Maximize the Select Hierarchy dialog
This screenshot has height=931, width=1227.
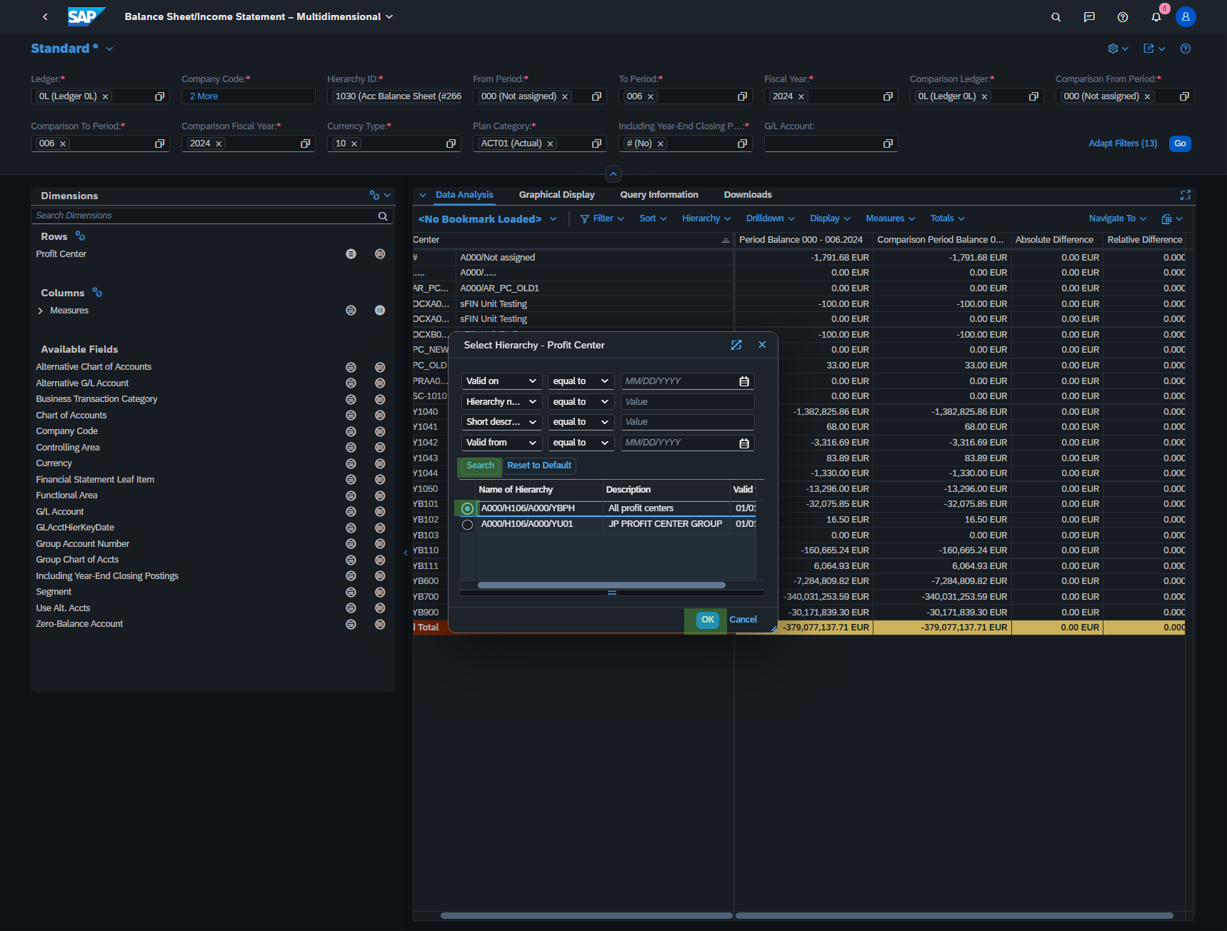(736, 345)
